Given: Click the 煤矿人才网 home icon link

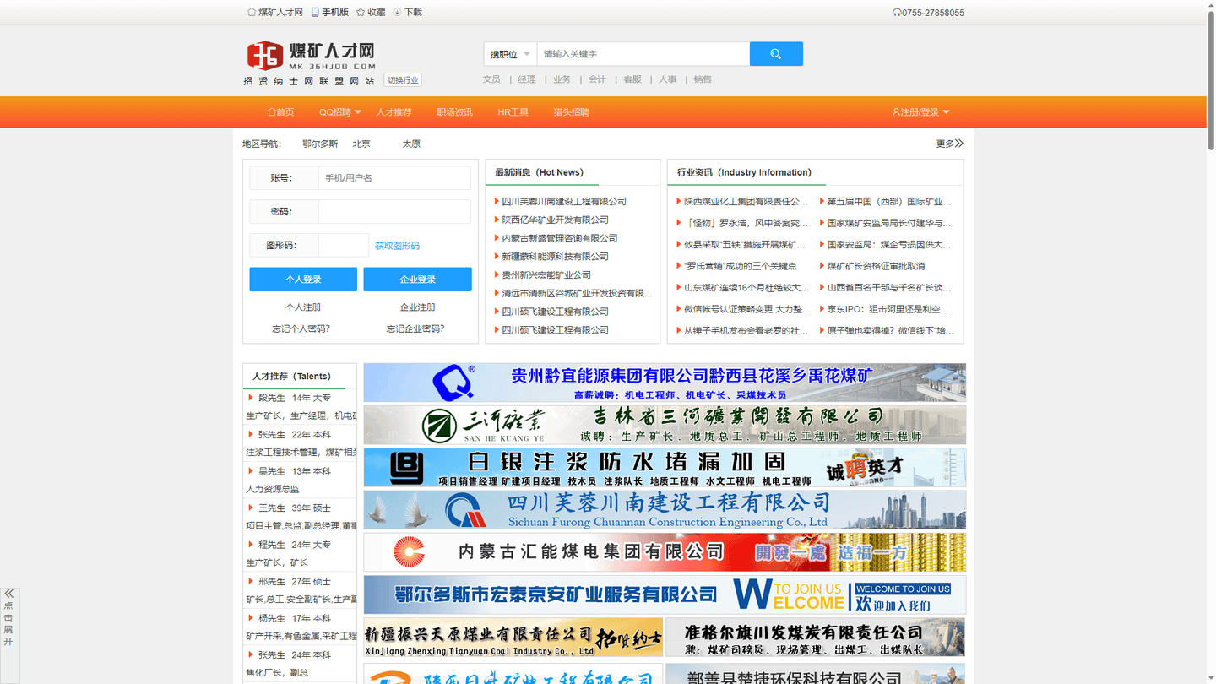Looking at the screenshot, I should tap(274, 12).
